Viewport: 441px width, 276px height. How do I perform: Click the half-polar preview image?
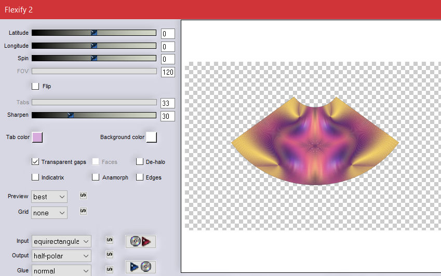pyautogui.click(x=315, y=141)
